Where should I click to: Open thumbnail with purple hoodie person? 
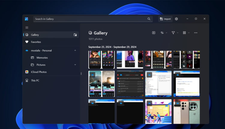tap(130, 59)
